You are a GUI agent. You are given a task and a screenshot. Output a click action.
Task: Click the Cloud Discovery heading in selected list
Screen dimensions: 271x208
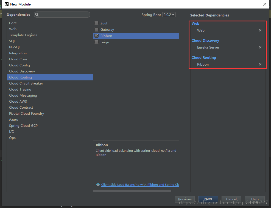205,41
